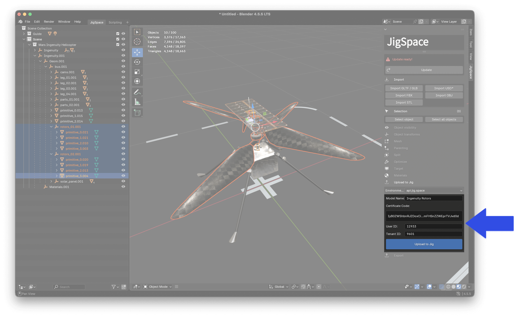The image size is (515, 317).
Task: Click the new collection icon in outliner
Action: point(124,287)
